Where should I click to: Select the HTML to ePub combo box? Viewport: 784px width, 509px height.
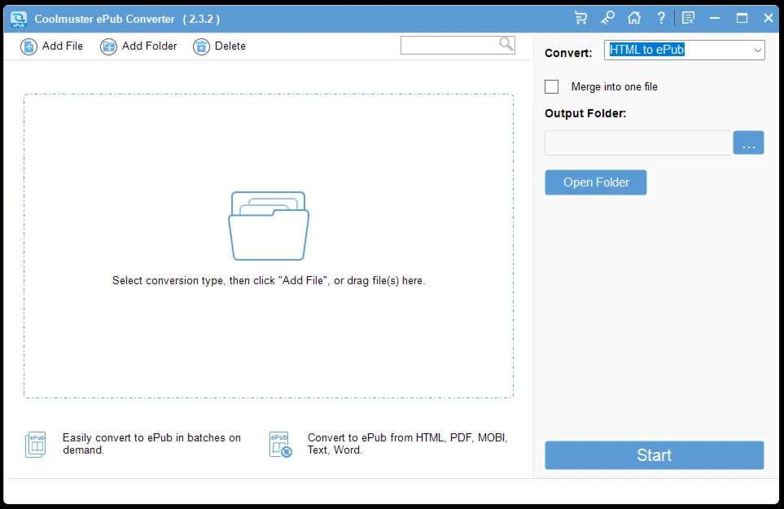point(684,50)
